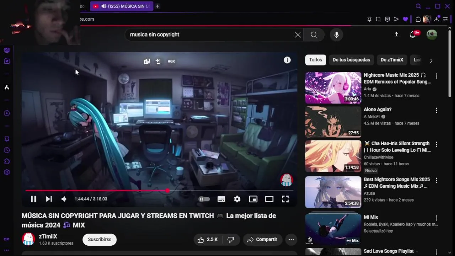
Task: Bookmark page with the heart icon
Action: (405, 19)
